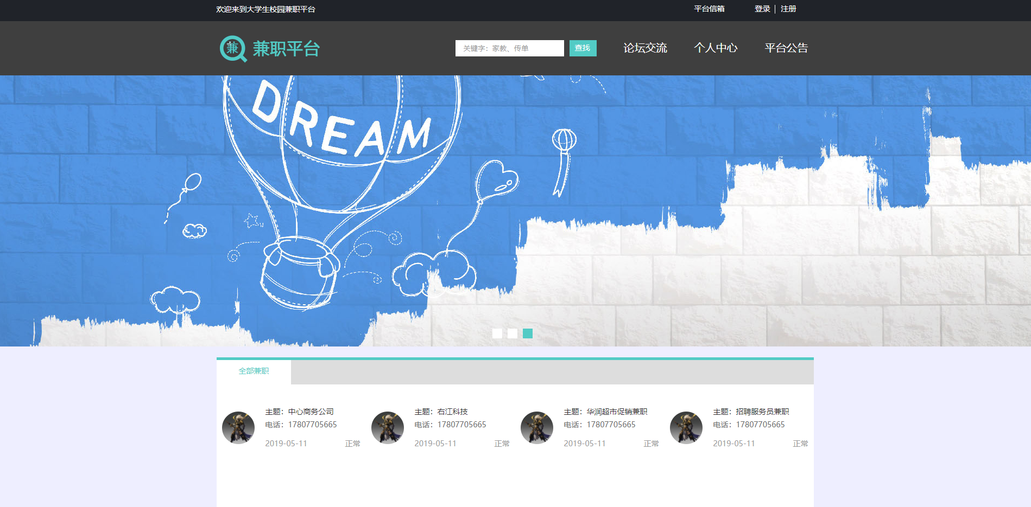Open 平台公告 navigation menu
The width and height of the screenshot is (1031, 507).
pyautogui.click(x=786, y=48)
